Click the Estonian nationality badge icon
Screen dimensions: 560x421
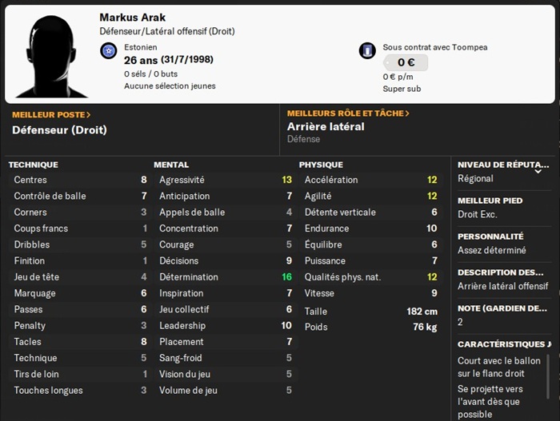point(108,52)
